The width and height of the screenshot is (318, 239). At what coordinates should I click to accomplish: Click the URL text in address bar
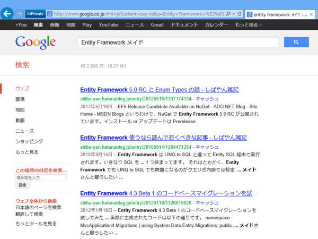[139, 14]
